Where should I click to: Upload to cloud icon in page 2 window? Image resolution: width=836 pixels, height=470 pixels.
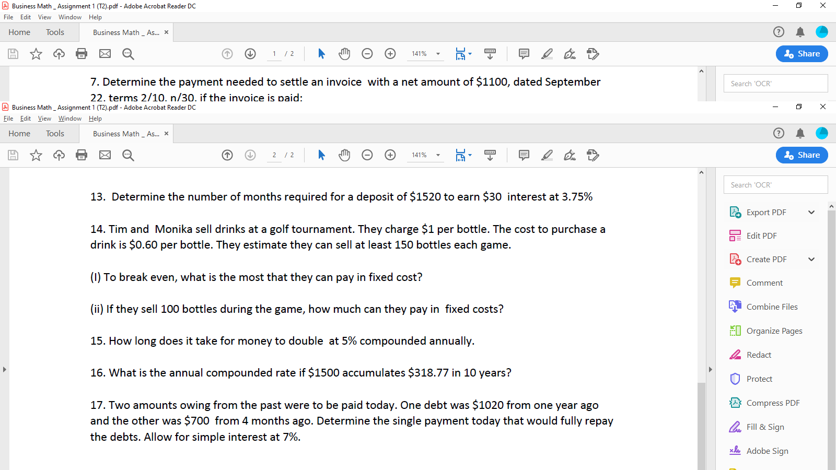[59, 155]
